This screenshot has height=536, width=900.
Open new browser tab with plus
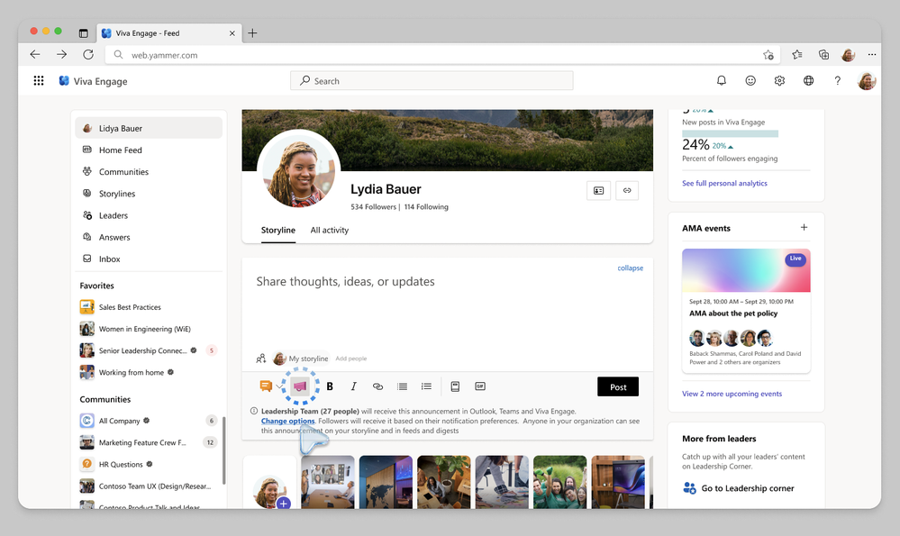pos(252,33)
